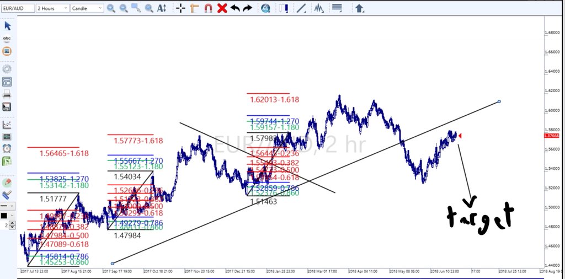Screen dimensions: 565x279
Task: Open the candle bar style tool
Action: (x=284, y=8)
